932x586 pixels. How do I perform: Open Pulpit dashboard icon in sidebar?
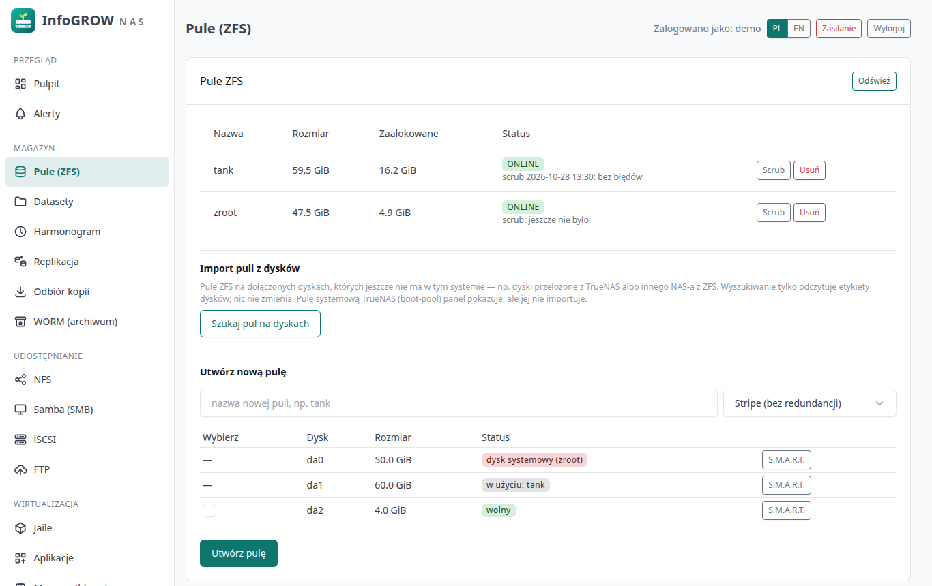click(20, 84)
